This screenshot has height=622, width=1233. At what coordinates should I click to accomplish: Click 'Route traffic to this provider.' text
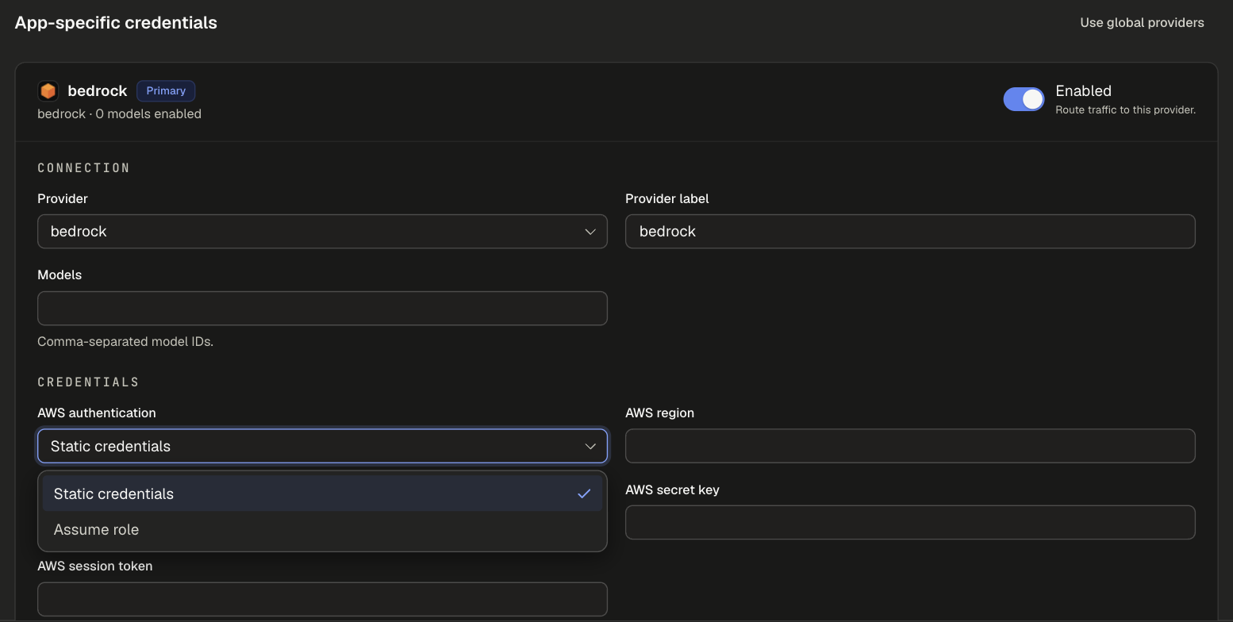1125,110
